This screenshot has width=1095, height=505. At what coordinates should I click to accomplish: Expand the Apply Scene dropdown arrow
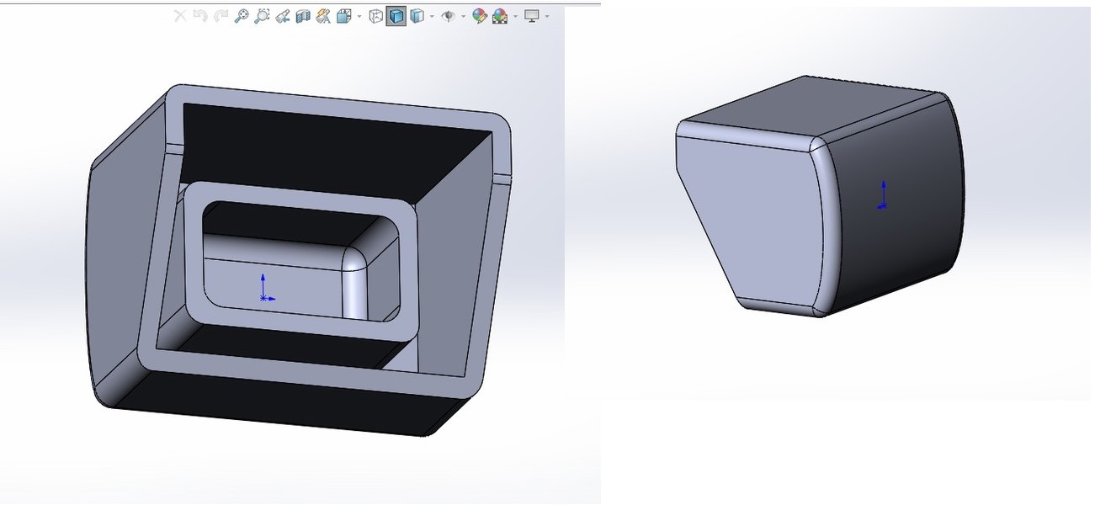pos(515,16)
